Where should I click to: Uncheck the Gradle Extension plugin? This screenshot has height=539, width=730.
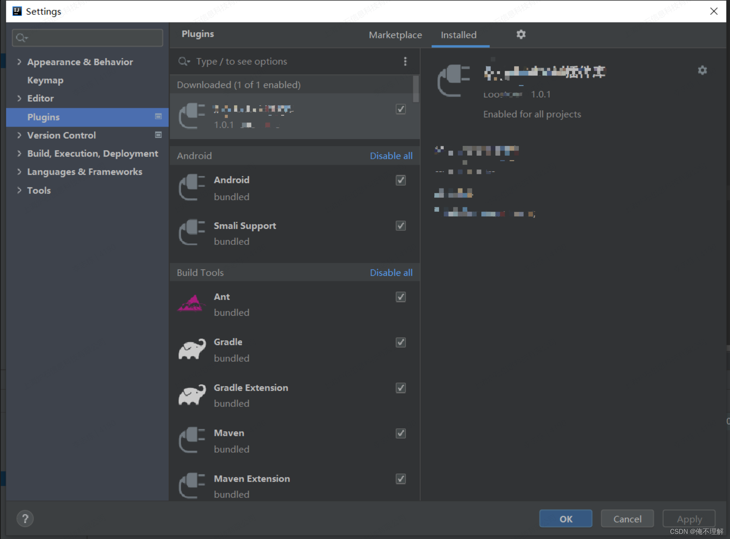(401, 388)
